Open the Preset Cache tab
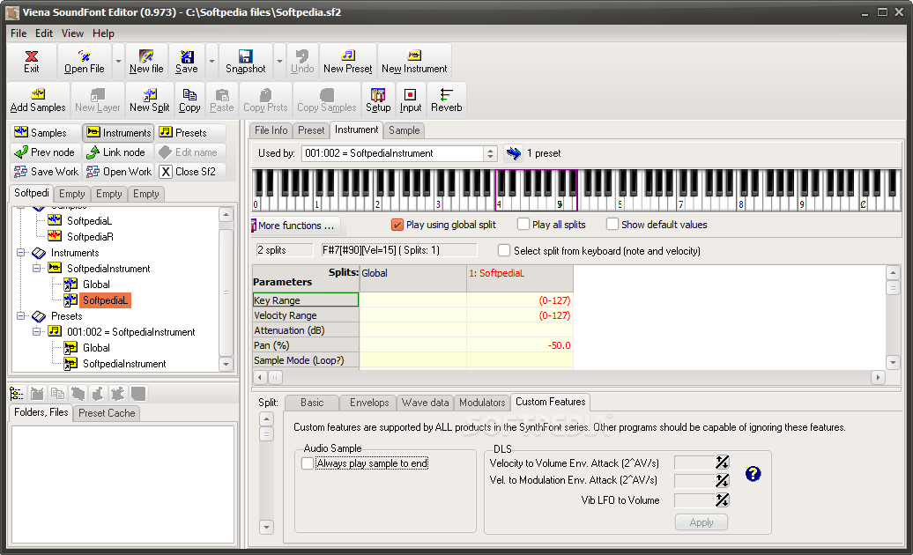Image resolution: width=913 pixels, height=555 pixels. click(107, 413)
